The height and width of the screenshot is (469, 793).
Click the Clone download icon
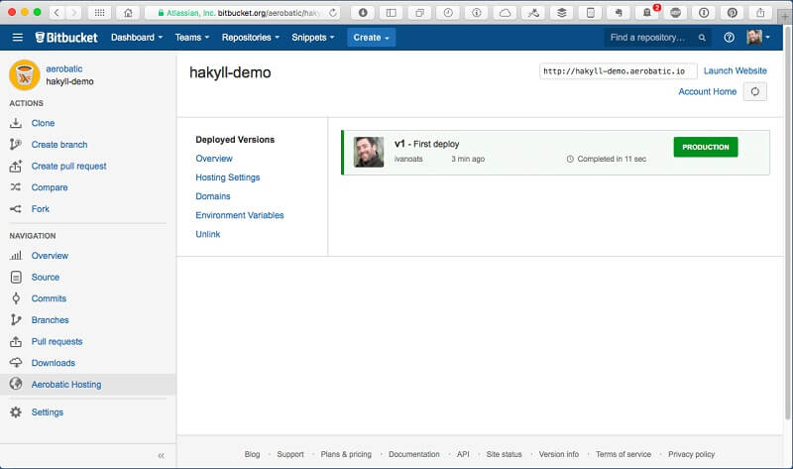click(x=16, y=123)
